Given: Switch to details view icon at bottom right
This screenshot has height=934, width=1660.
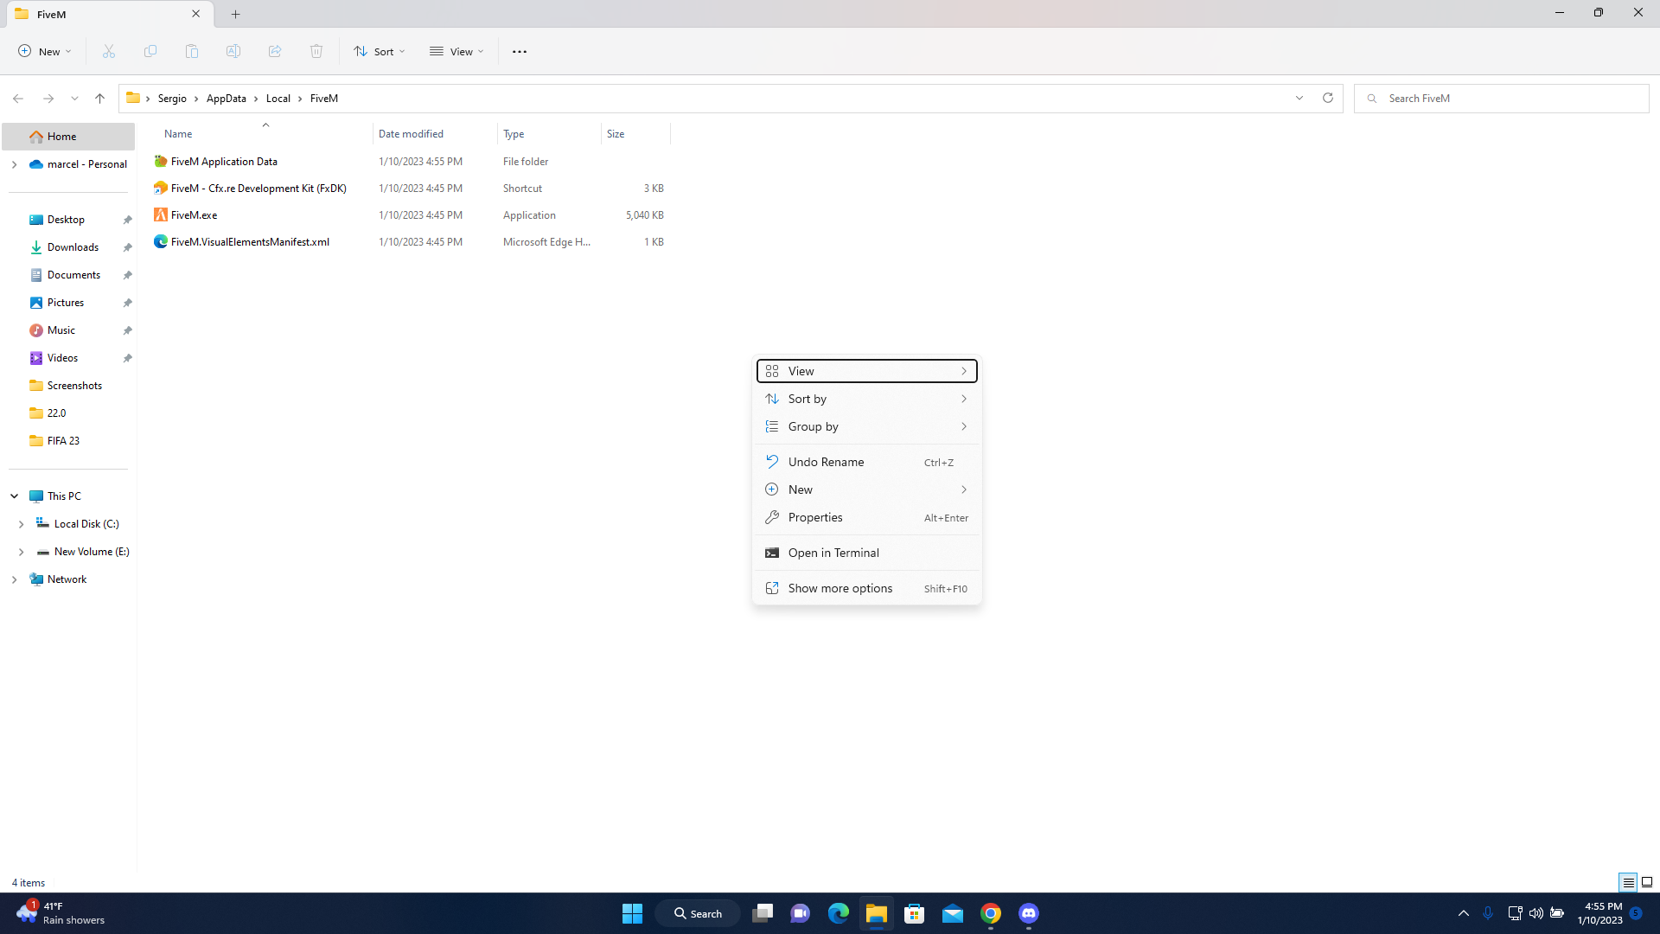Looking at the screenshot, I should click(1628, 882).
